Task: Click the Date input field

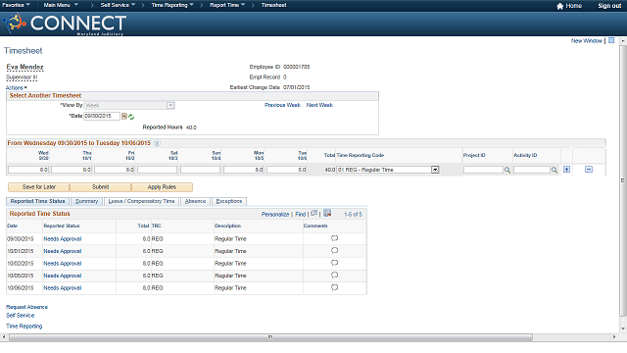Action: [x=102, y=116]
